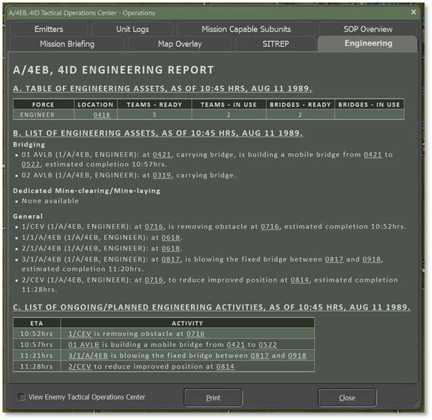Select the Engineering tab
Viewport: 432px width, 420px height.
tap(368, 43)
